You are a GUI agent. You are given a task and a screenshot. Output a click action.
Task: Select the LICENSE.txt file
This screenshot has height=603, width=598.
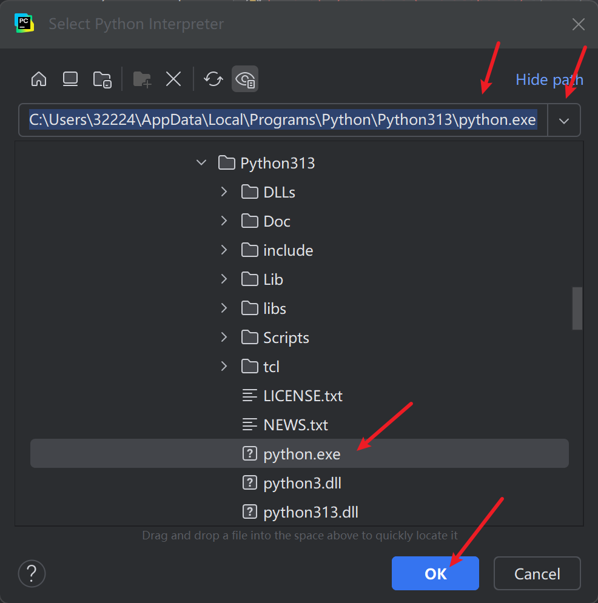coord(303,396)
